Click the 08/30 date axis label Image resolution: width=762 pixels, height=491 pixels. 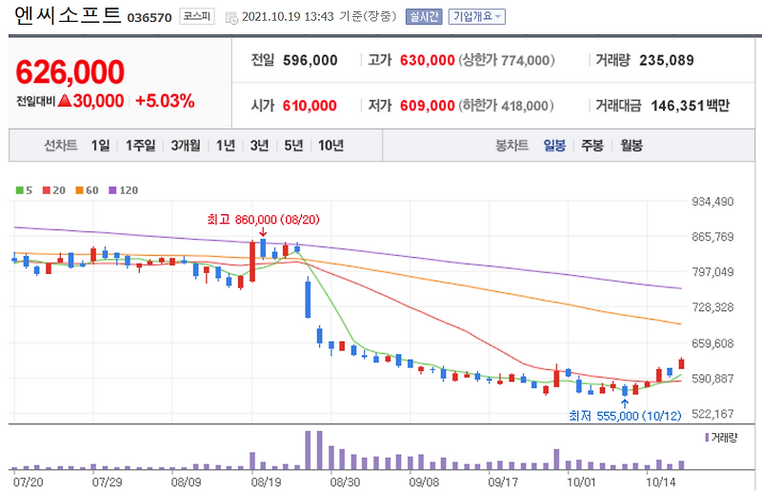coord(345,481)
